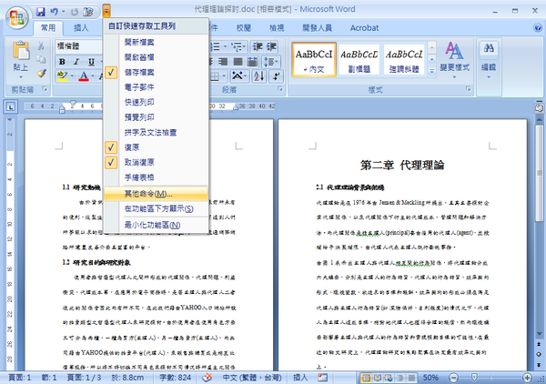This screenshot has width=546, height=384.
Task: Open the 編輯 group button
Action: (x=489, y=60)
